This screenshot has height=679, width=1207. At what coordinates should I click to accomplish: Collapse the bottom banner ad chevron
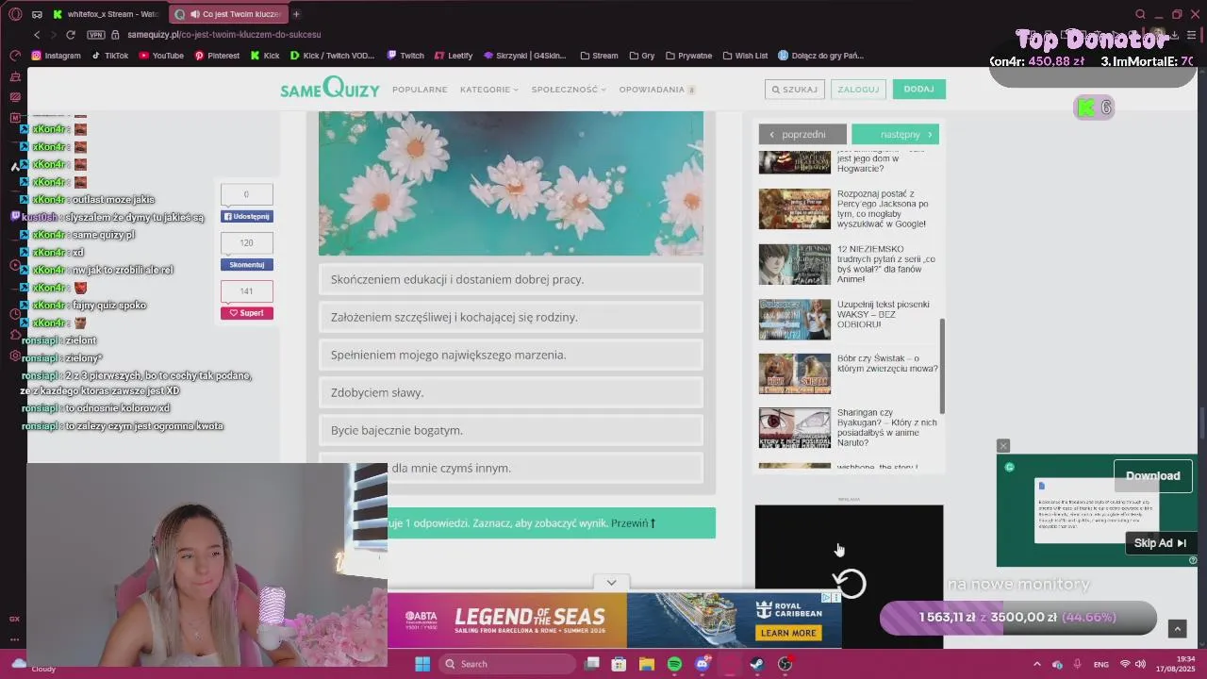[612, 583]
